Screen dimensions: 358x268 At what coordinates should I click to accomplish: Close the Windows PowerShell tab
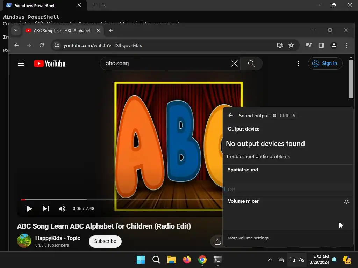click(79, 5)
